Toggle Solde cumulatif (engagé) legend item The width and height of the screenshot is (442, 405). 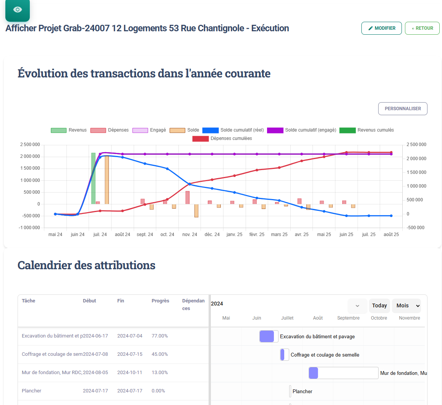click(301, 130)
